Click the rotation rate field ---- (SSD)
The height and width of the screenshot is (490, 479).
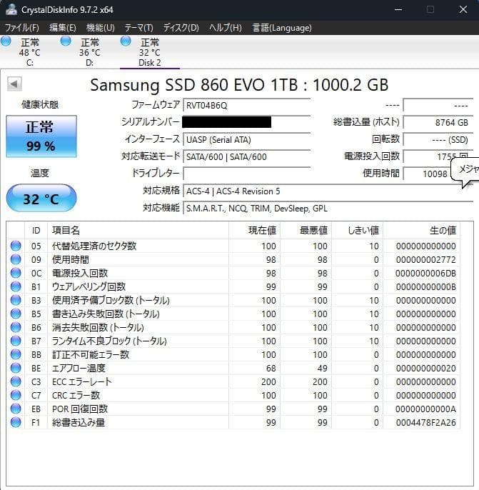(438, 140)
